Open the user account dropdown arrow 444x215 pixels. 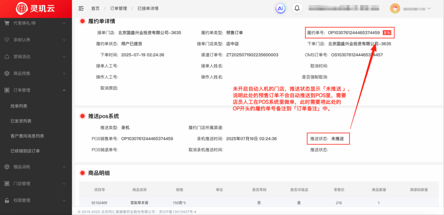pyautogui.click(x=429, y=8)
